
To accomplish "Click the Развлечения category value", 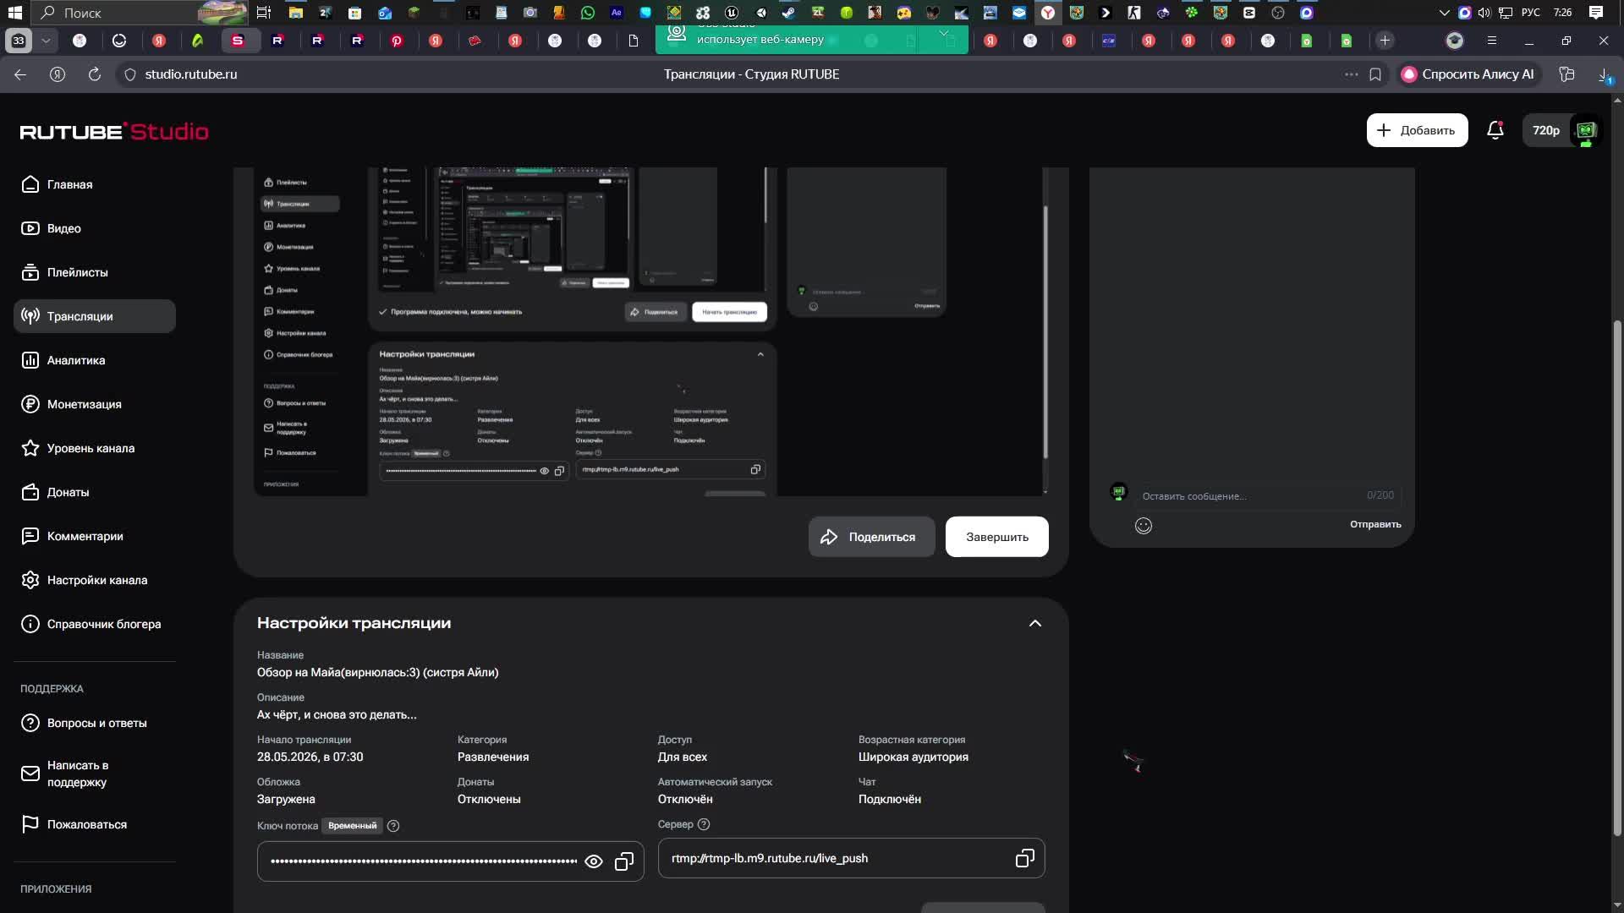I will click(x=493, y=757).
